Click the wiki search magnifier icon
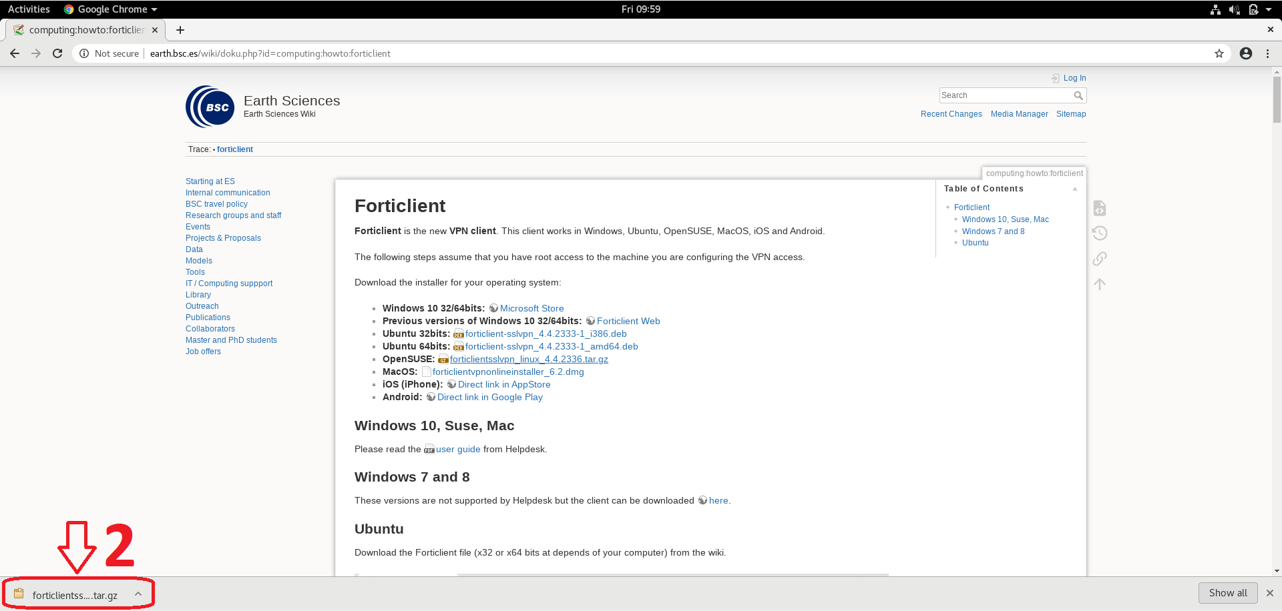 click(1078, 95)
